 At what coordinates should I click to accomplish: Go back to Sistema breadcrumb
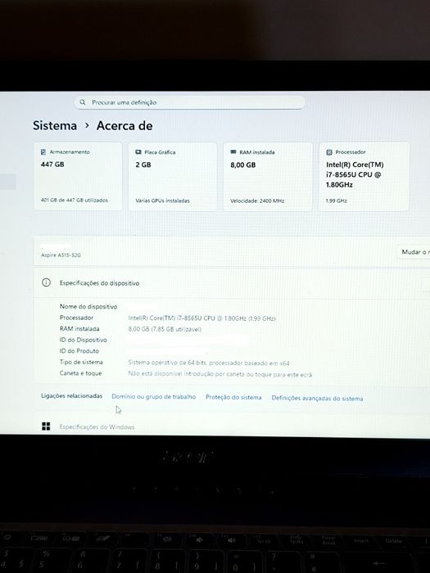click(x=55, y=126)
